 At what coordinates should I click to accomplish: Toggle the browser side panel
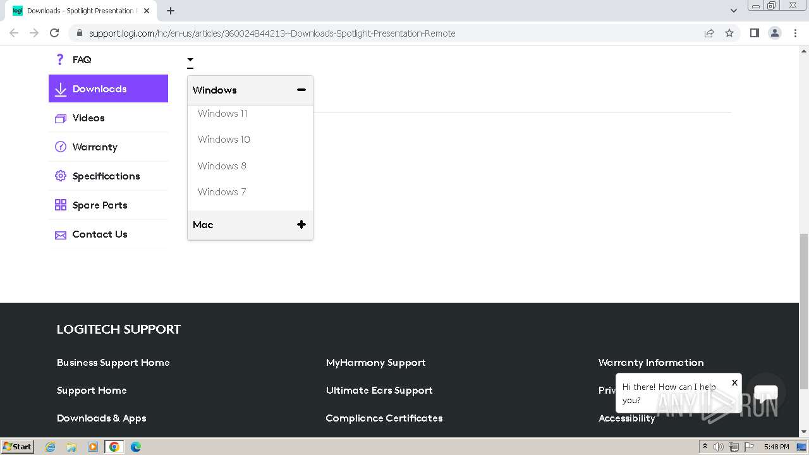coord(754,33)
